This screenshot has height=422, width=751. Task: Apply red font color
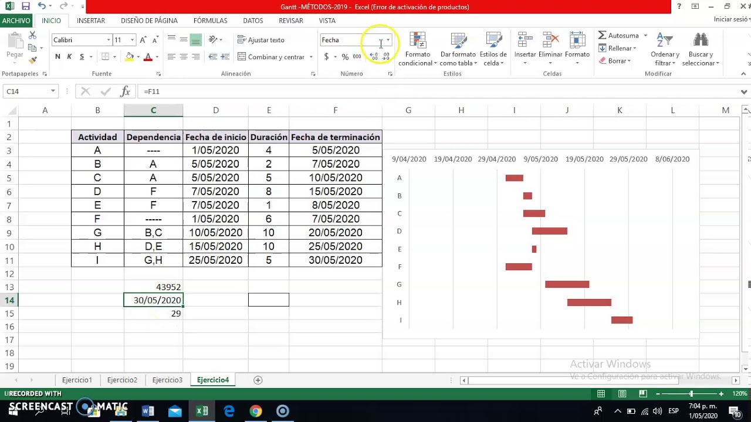pos(148,57)
